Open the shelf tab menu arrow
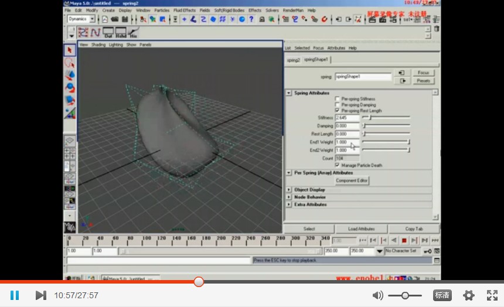504x307 pixels. pos(71,35)
